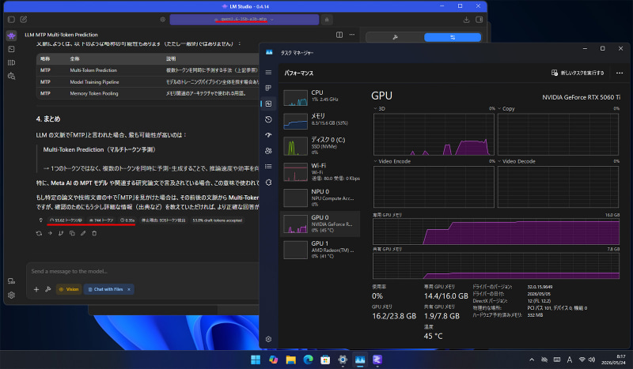Toggle split view icon in chat header

pos(339,35)
